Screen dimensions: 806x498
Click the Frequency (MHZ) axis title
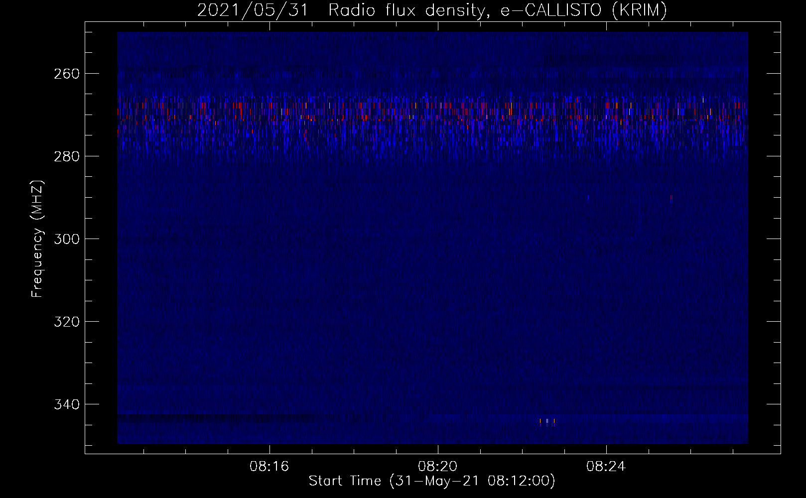38,239
